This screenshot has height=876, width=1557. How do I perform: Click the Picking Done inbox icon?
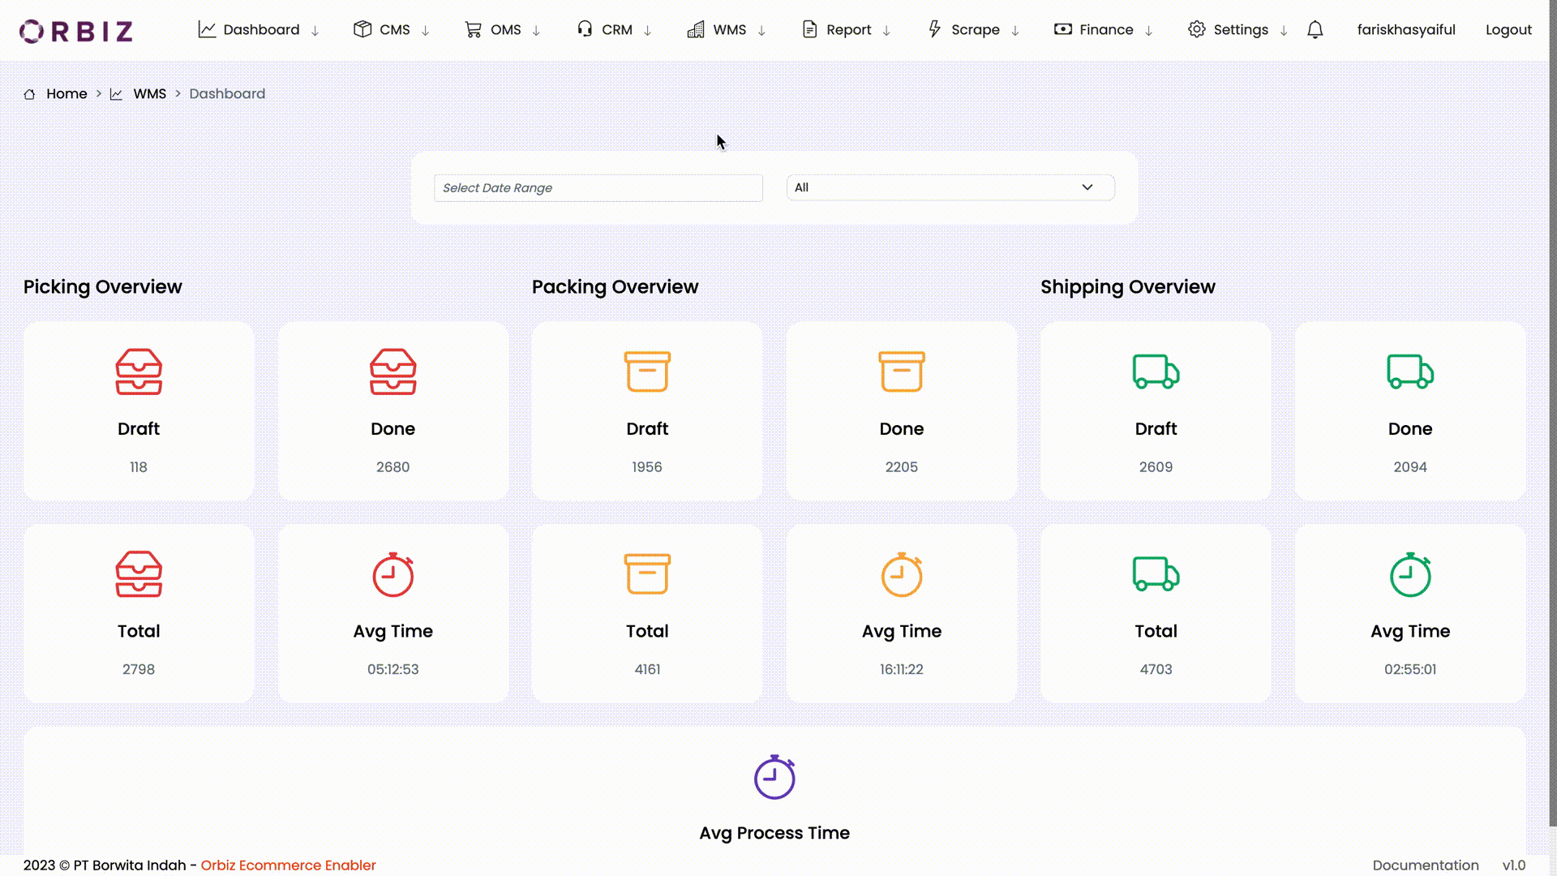392,371
